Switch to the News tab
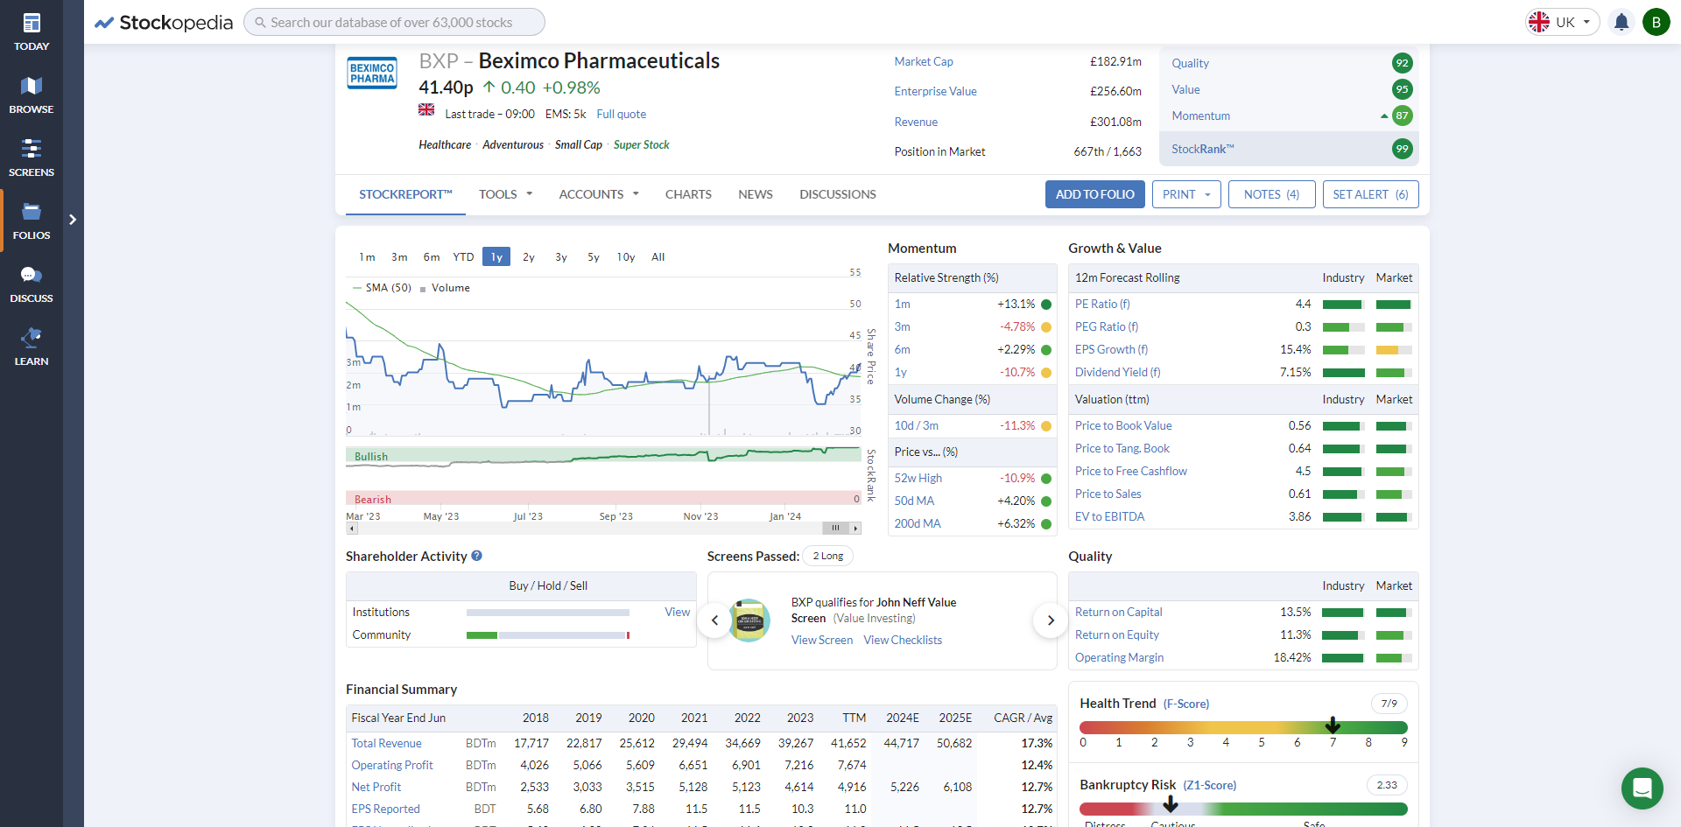 756,194
